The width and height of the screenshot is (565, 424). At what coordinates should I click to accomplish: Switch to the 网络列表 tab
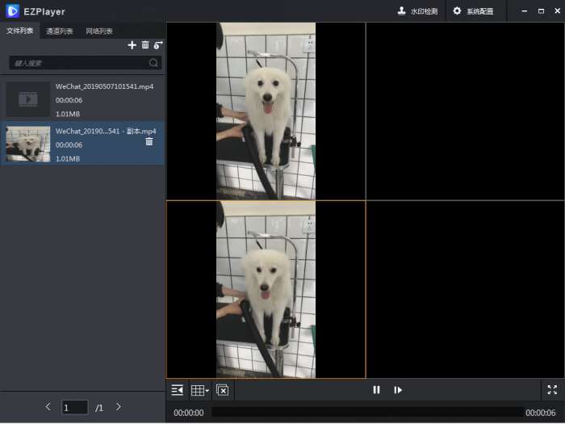tap(99, 31)
